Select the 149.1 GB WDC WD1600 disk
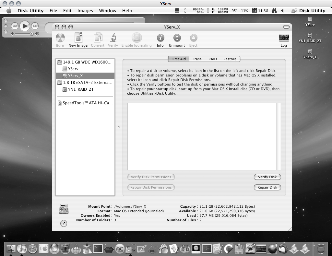 click(x=85, y=62)
